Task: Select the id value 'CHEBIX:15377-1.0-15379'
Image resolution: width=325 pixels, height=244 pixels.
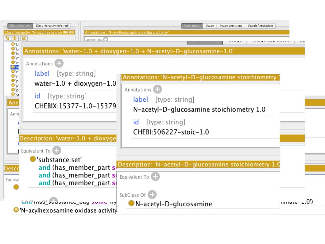Action: (75, 106)
